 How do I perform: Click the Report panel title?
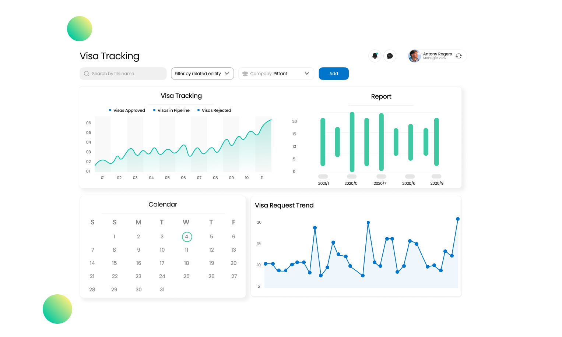[381, 96]
